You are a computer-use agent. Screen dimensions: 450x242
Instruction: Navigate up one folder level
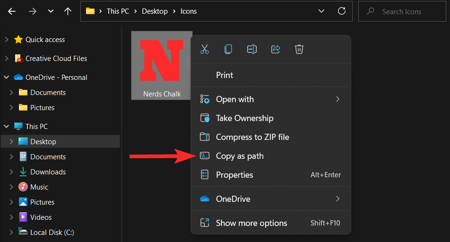coord(68,11)
